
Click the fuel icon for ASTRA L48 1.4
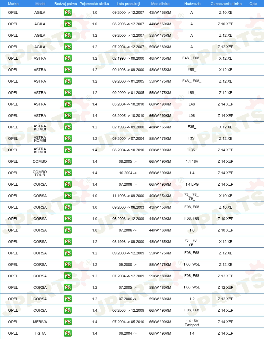click(68, 104)
